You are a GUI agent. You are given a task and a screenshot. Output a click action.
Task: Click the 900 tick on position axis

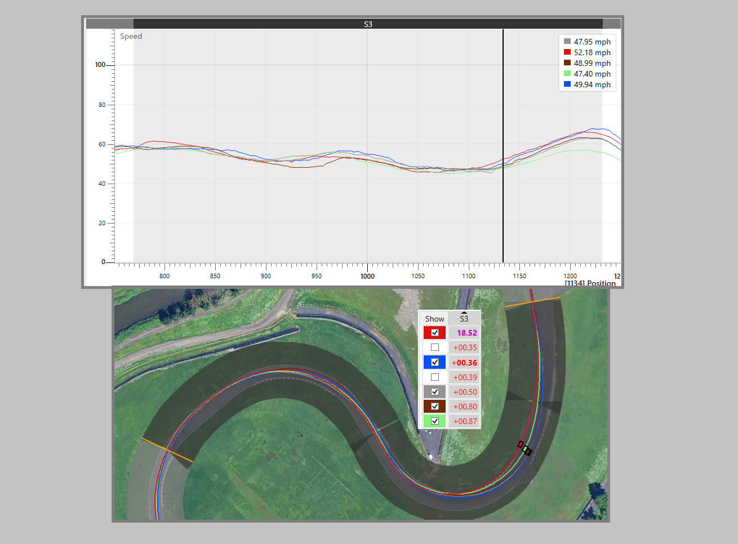pos(266,276)
